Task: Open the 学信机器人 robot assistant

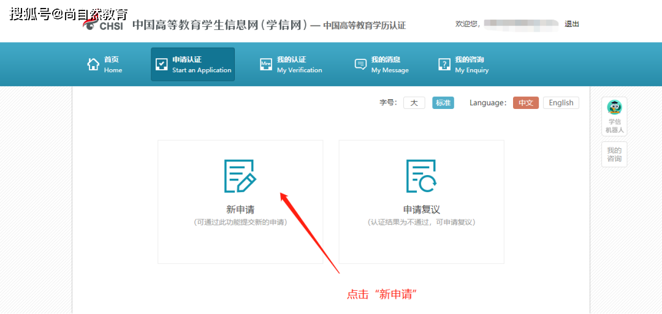Action: (614, 116)
